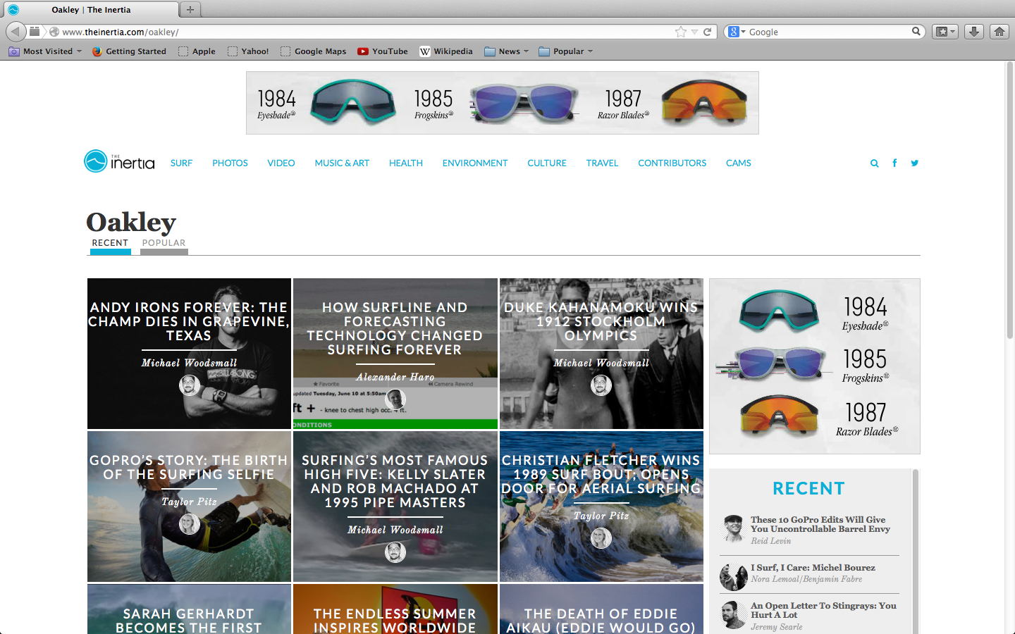Click the author avatar on the Andy Irons article
Image resolution: width=1015 pixels, height=634 pixels.
(x=189, y=385)
